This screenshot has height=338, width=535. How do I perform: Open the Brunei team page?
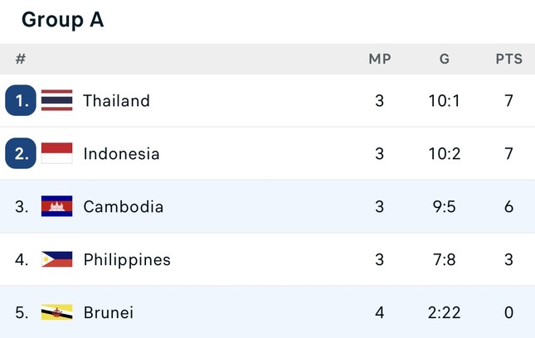[108, 313]
